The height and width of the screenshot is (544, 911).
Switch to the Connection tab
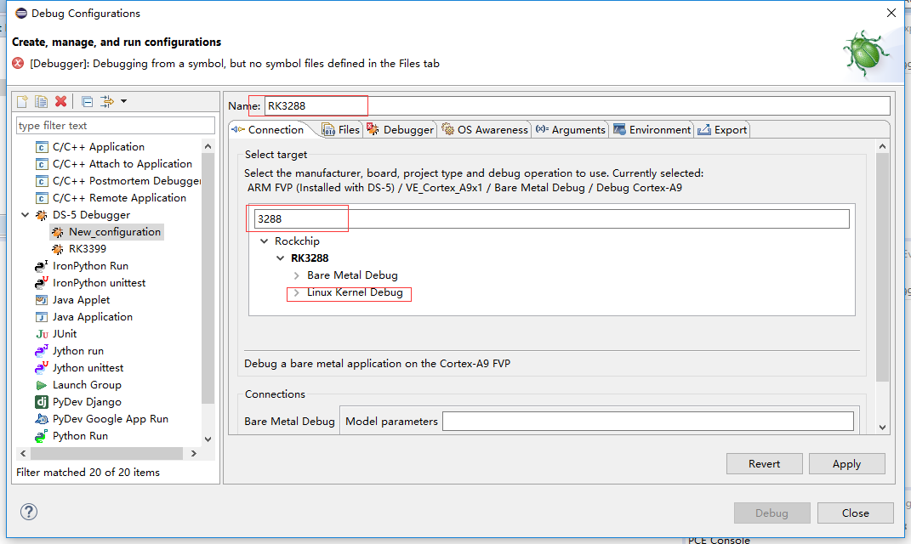[x=269, y=129]
